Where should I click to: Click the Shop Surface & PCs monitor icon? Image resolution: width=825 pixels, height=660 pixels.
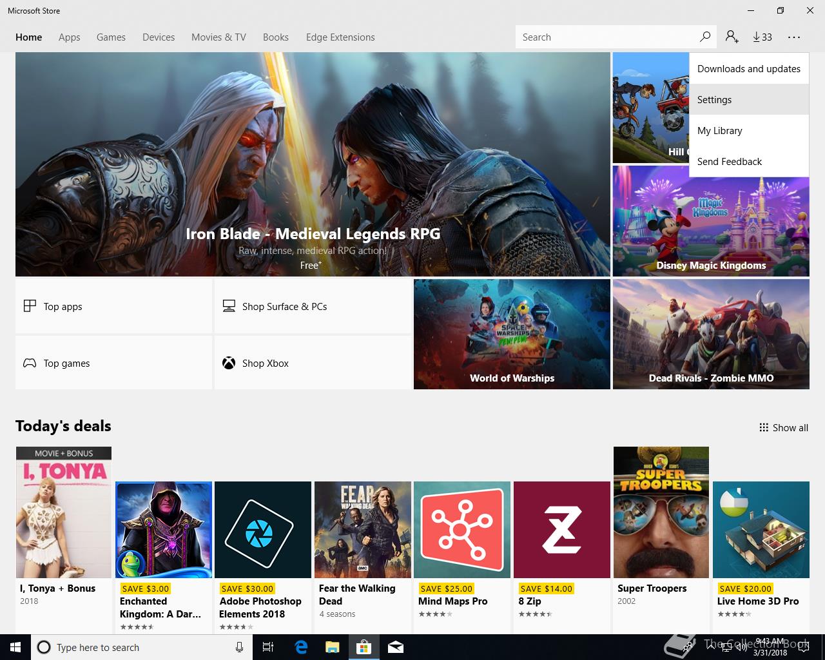click(x=229, y=306)
